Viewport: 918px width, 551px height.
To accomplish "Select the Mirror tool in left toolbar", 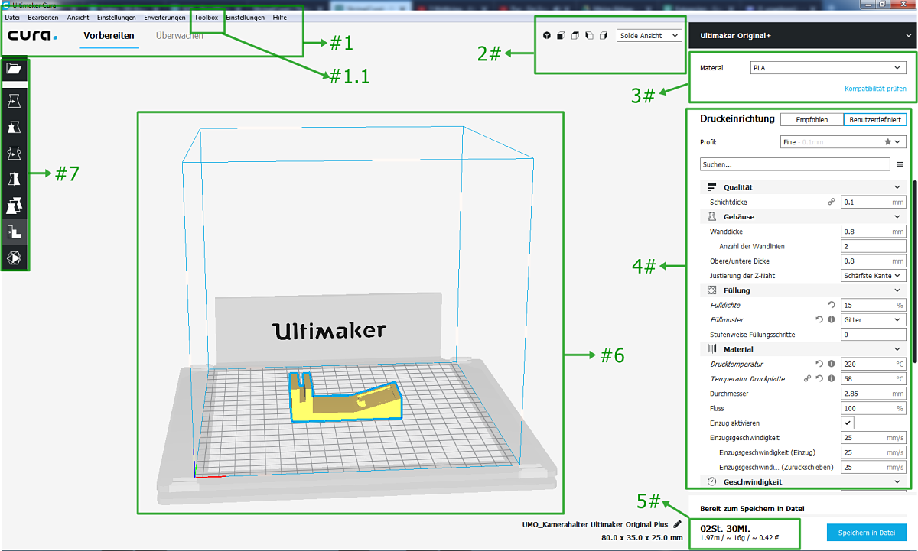I will coord(15,180).
